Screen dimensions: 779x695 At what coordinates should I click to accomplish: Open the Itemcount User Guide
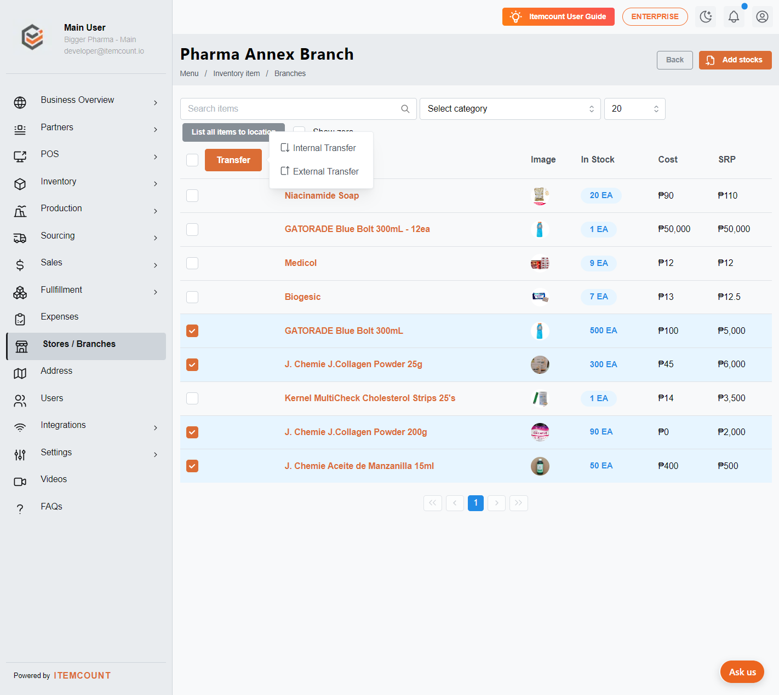click(558, 16)
